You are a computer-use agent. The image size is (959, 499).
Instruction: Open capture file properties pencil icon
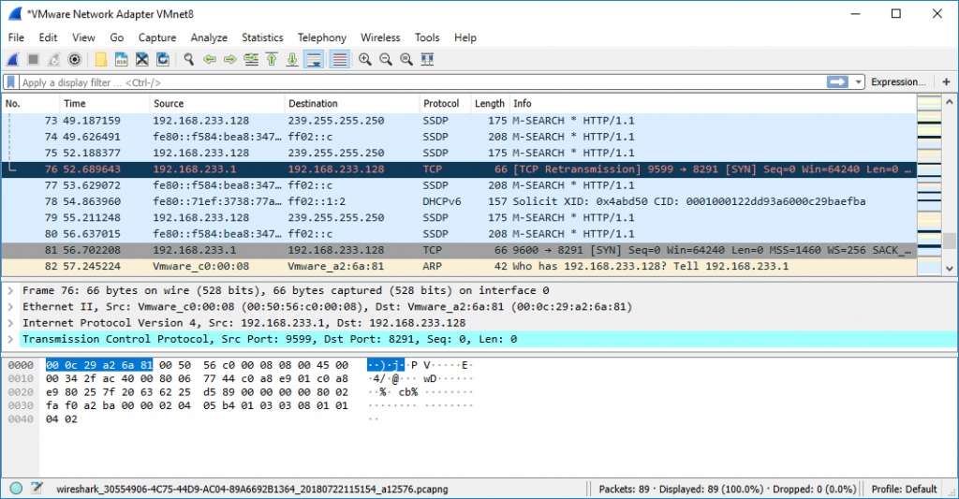(x=37, y=488)
